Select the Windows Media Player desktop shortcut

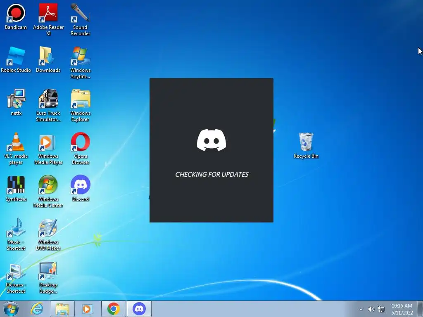[x=48, y=149]
